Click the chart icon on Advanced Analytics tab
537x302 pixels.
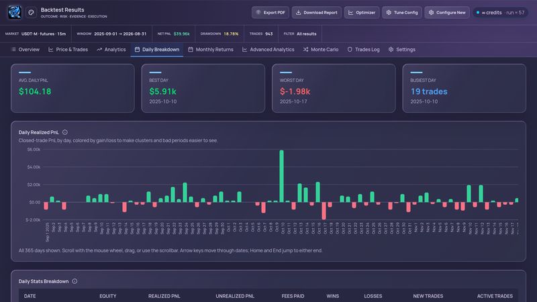click(244, 49)
